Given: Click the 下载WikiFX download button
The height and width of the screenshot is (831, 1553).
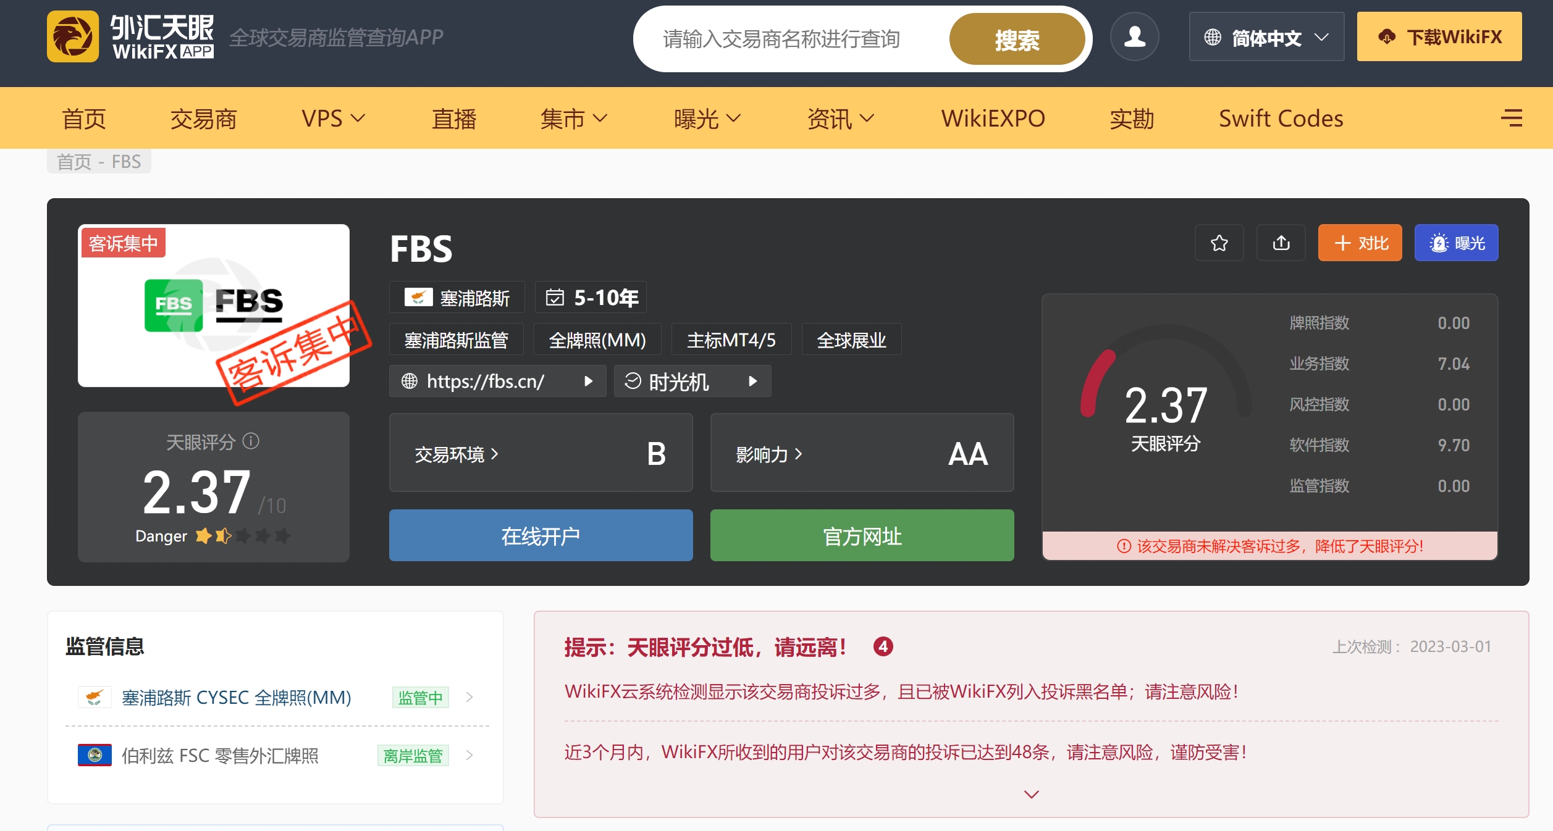Looking at the screenshot, I should coord(1439,36).
